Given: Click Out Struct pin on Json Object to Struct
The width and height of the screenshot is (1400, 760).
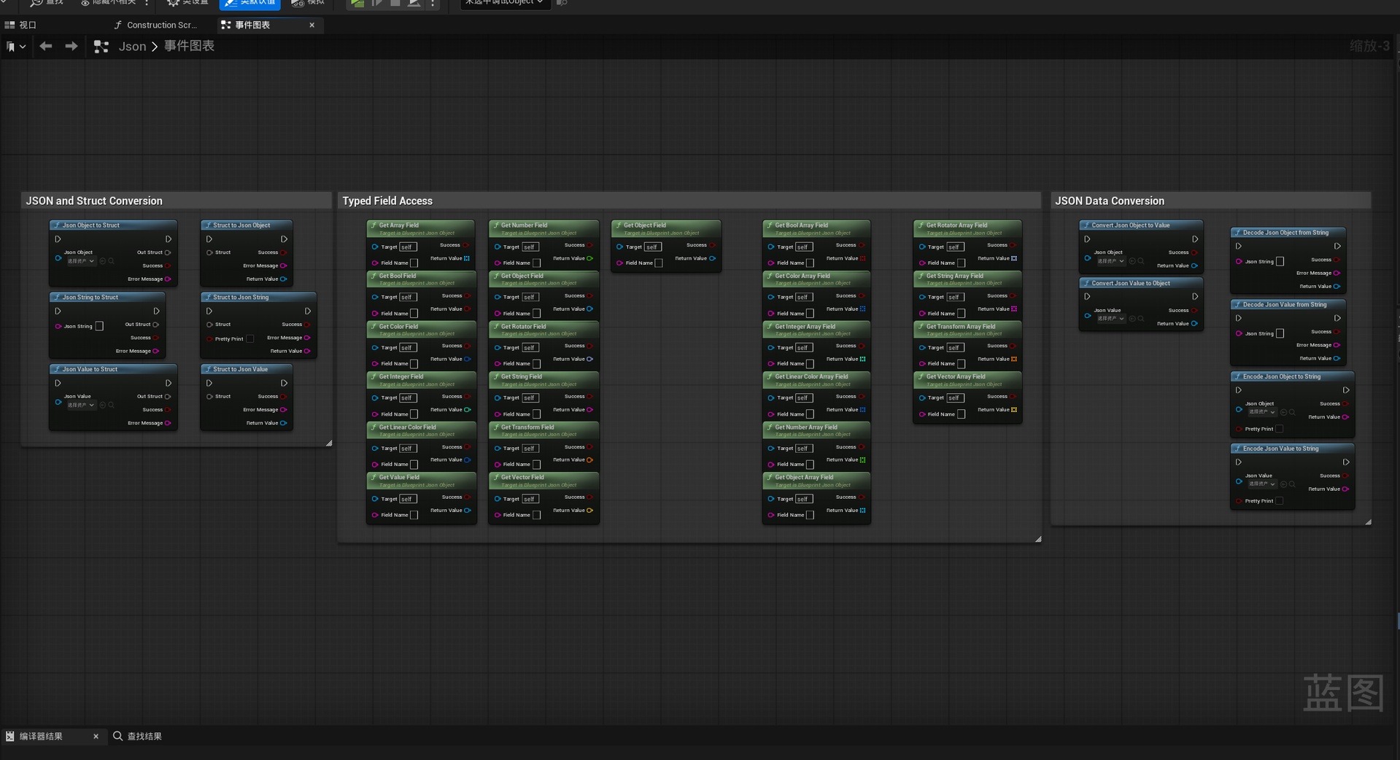Looking at the screenshot, I should [x=168, y=253].
